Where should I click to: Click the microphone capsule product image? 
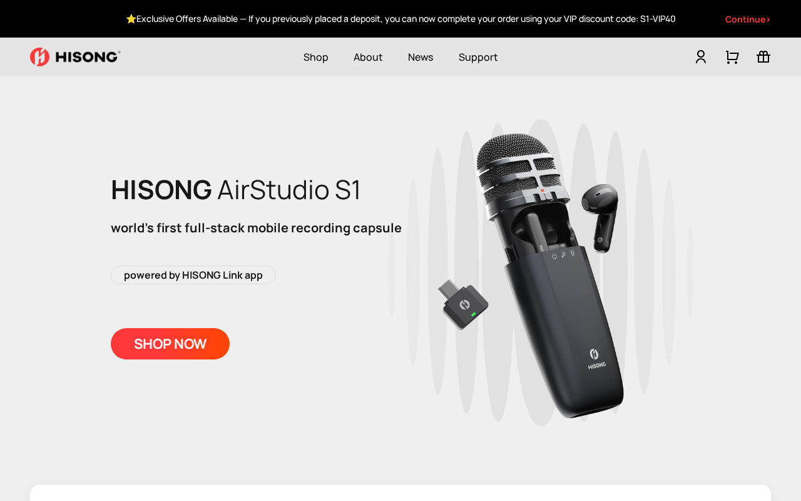[x=551, y=276]
